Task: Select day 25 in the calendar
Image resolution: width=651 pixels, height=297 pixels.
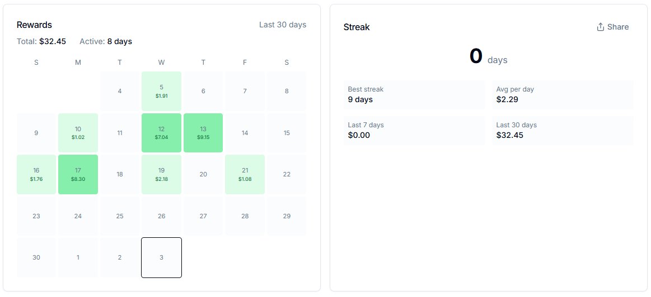Action: click(x=120, y=216)
